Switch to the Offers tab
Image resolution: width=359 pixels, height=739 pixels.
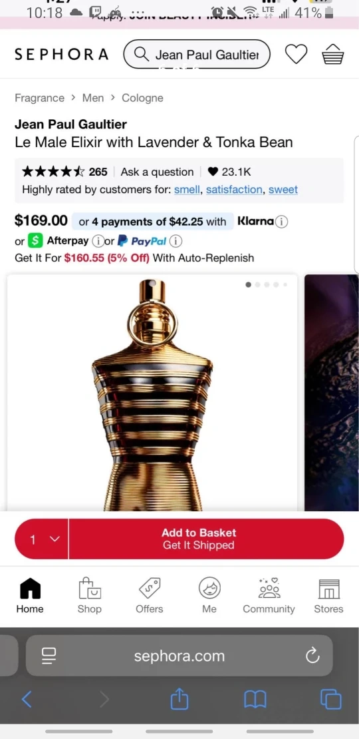pos(149,596)
